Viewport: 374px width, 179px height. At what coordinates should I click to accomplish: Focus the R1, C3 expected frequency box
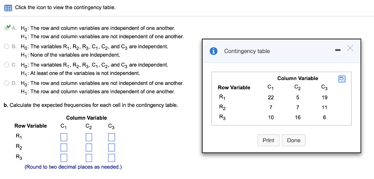[111, 137]
